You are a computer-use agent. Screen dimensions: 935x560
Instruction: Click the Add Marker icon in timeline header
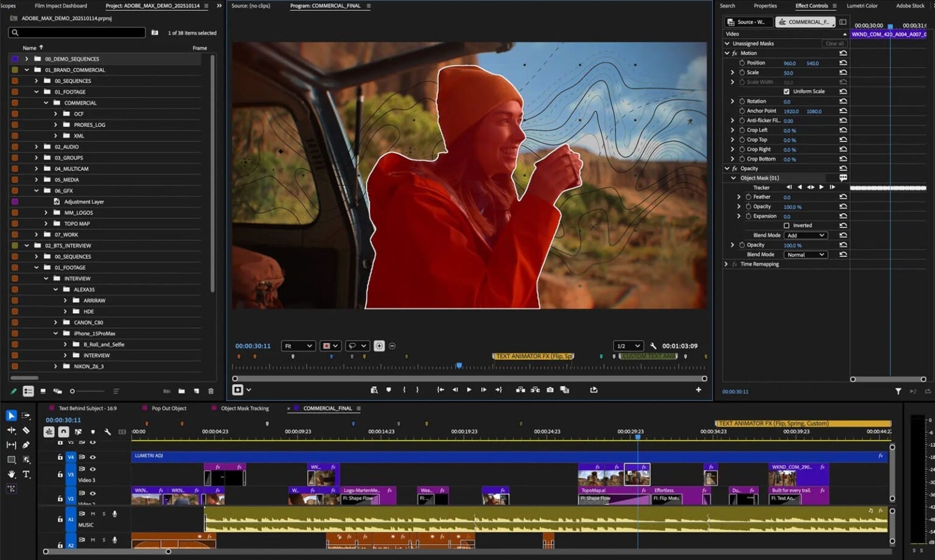[x=93, y=432]
